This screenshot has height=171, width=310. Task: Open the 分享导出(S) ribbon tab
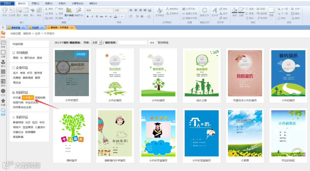[77, 3]
